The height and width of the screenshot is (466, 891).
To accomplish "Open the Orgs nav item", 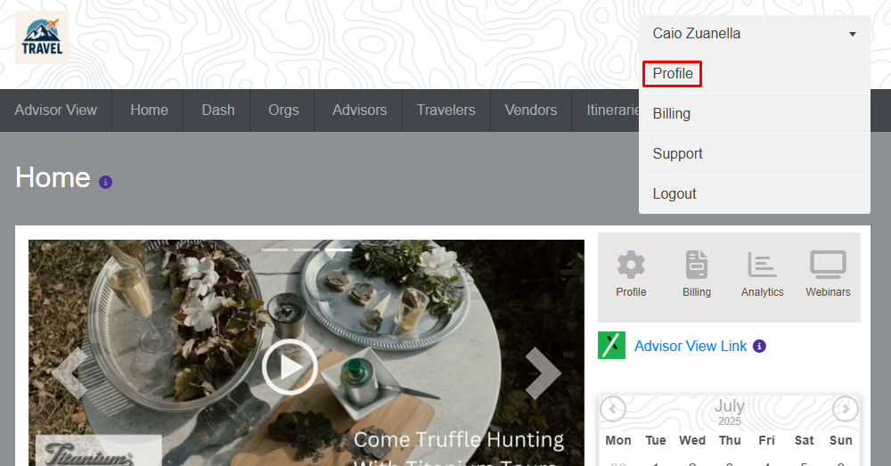I will 283,110.
